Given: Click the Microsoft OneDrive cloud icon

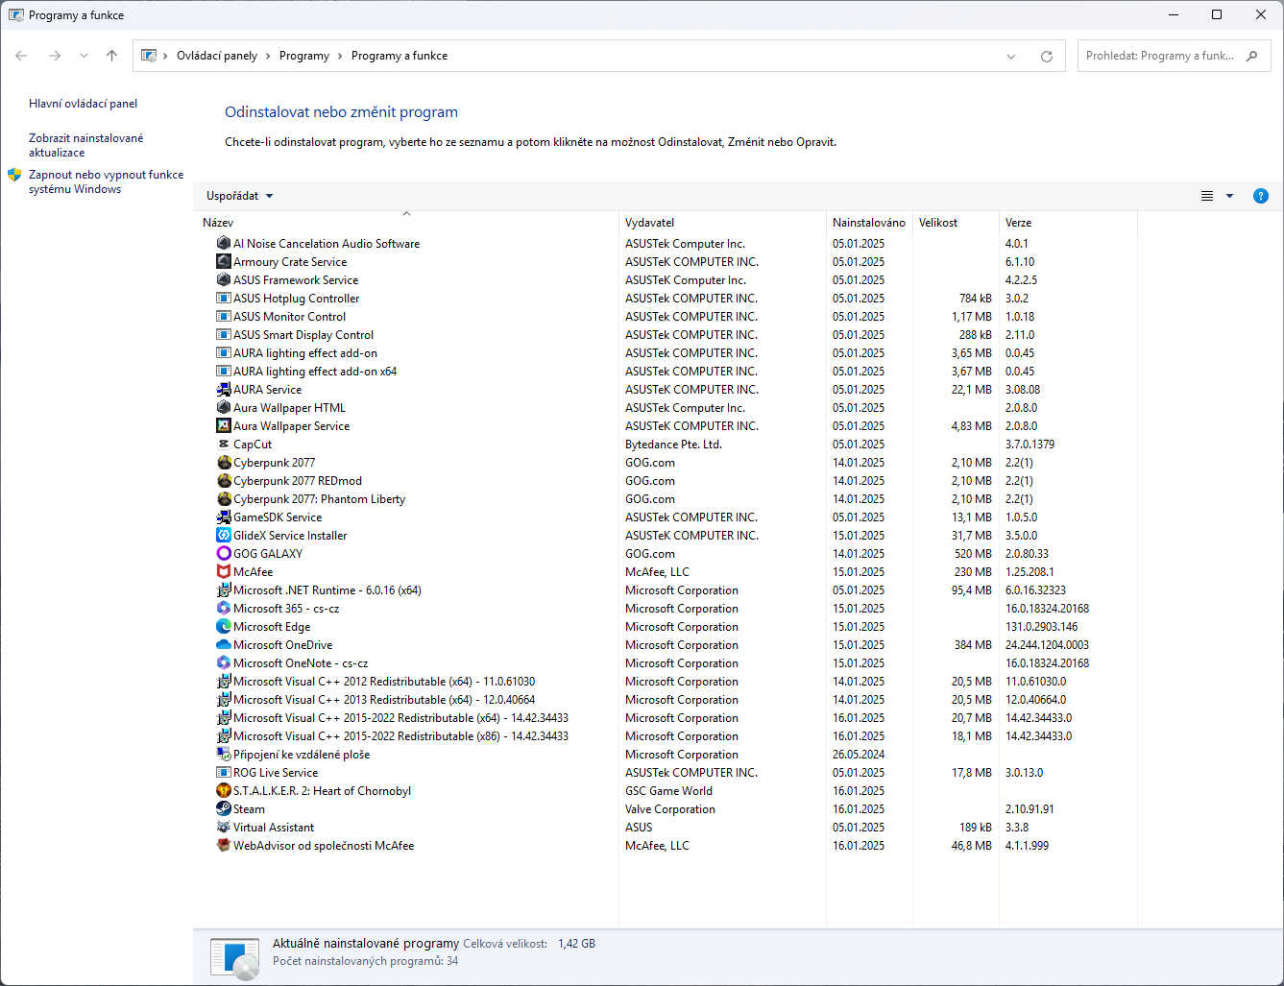Looking at the screenshot, I should (x=224, y=645).
